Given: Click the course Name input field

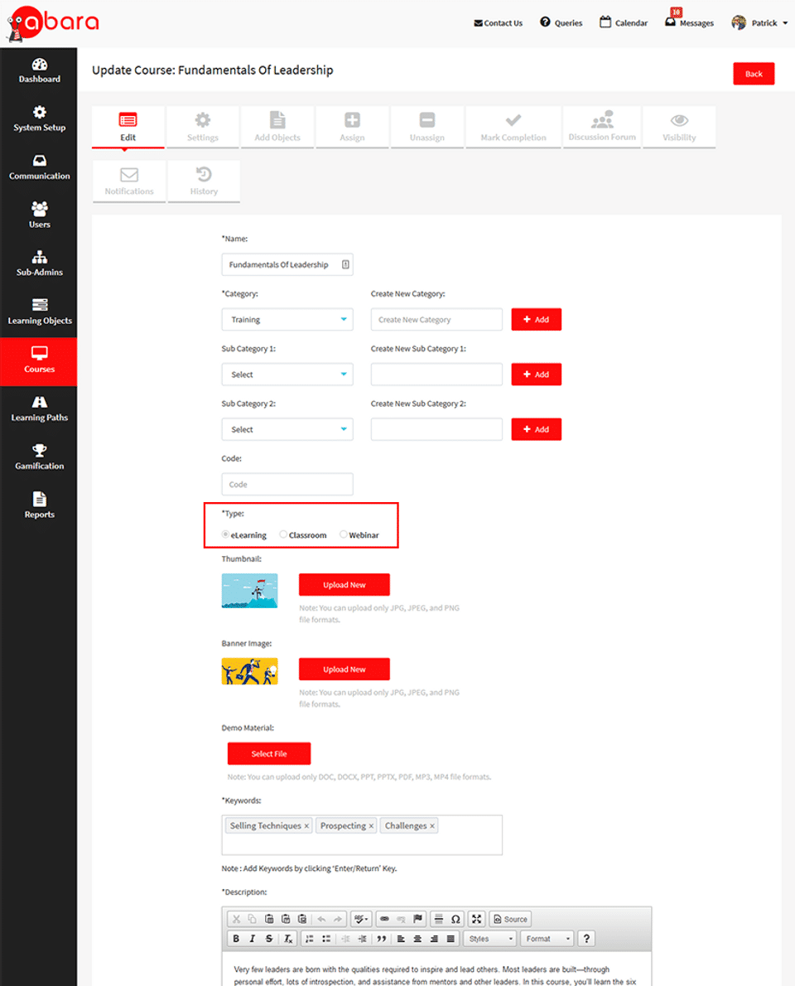Looking at the screenshot, I should pos(287,265).
